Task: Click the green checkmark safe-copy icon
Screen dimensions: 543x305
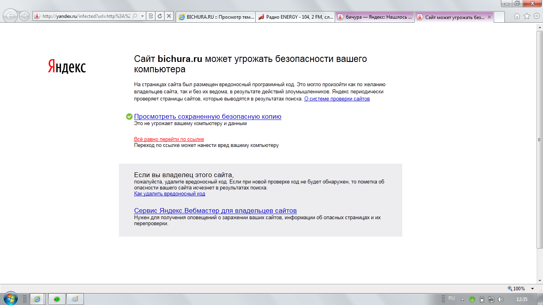Action: click(129, 116)
